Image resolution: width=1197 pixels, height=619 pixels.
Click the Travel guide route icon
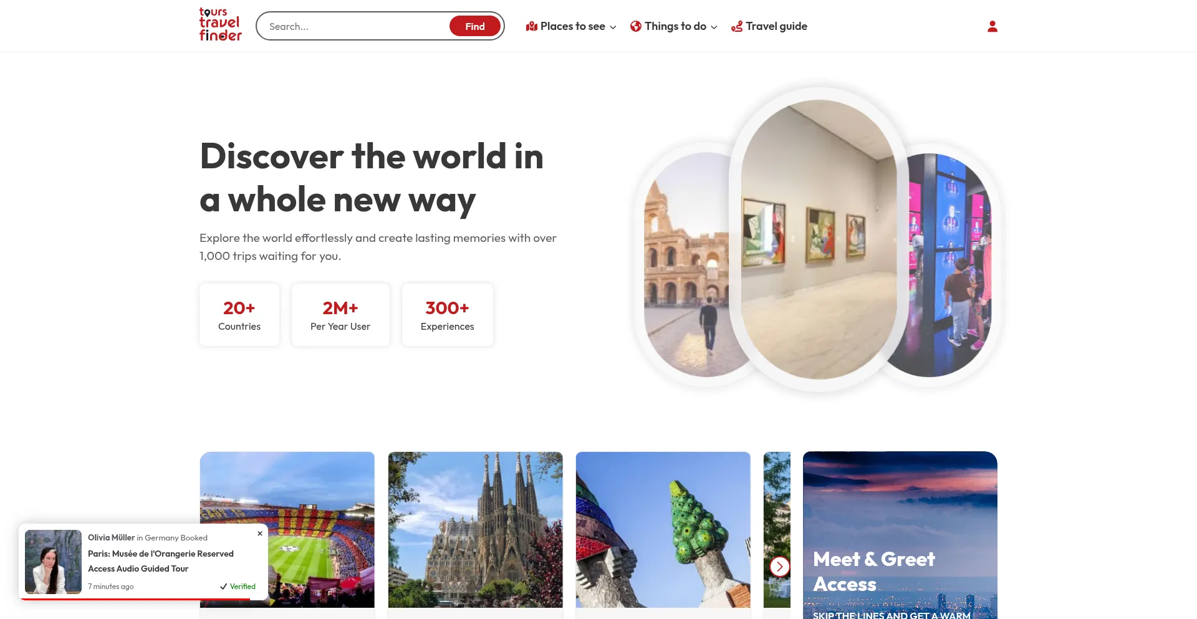[x=737, y=26]
